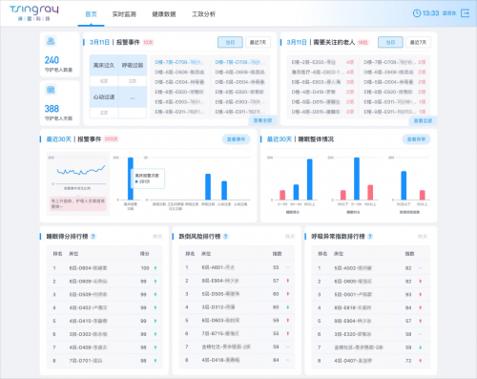Click the calendar icon above 388
This screenshot has height=379, width=477.
(51, 90)
